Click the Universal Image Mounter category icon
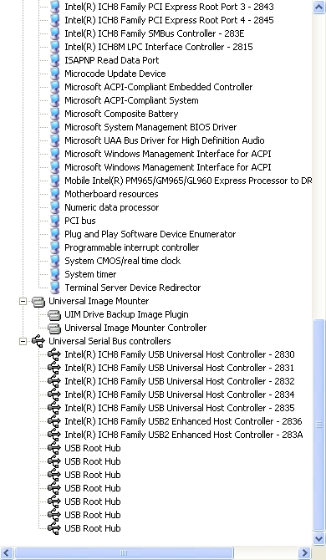Viewport: 326px width, 560px height. click(38, 302)
